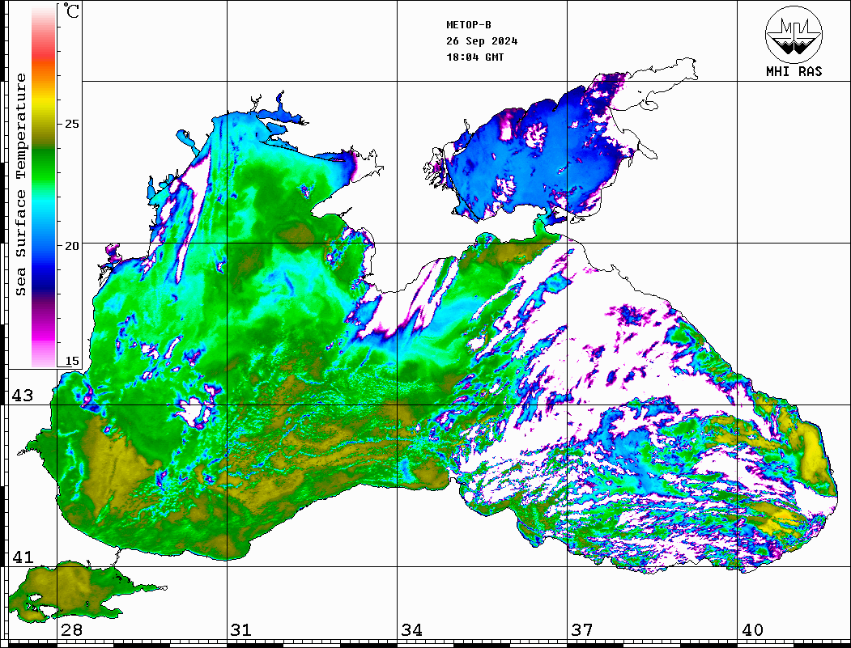
Task: Click the 26 Sep 2024 date text
Action: point(482,41)
